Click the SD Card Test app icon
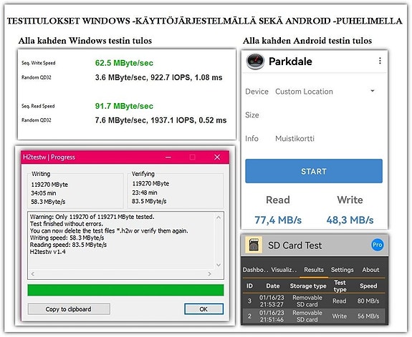 [x=254, y=245]
